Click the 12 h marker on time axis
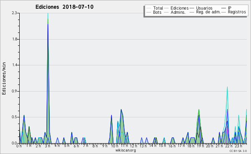Image resolution: width=251 pixels, height=154 pixels. click(134, 146)
